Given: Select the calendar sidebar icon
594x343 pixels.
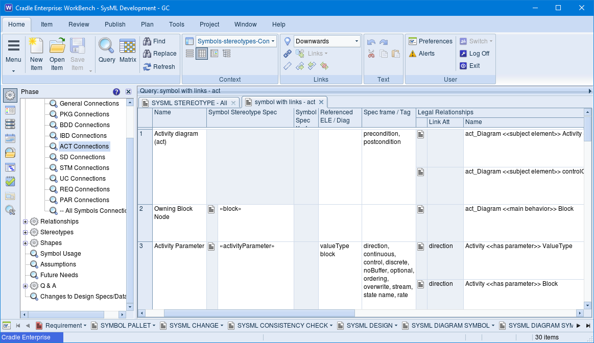Looking at the screenshot, I should 10,138.
